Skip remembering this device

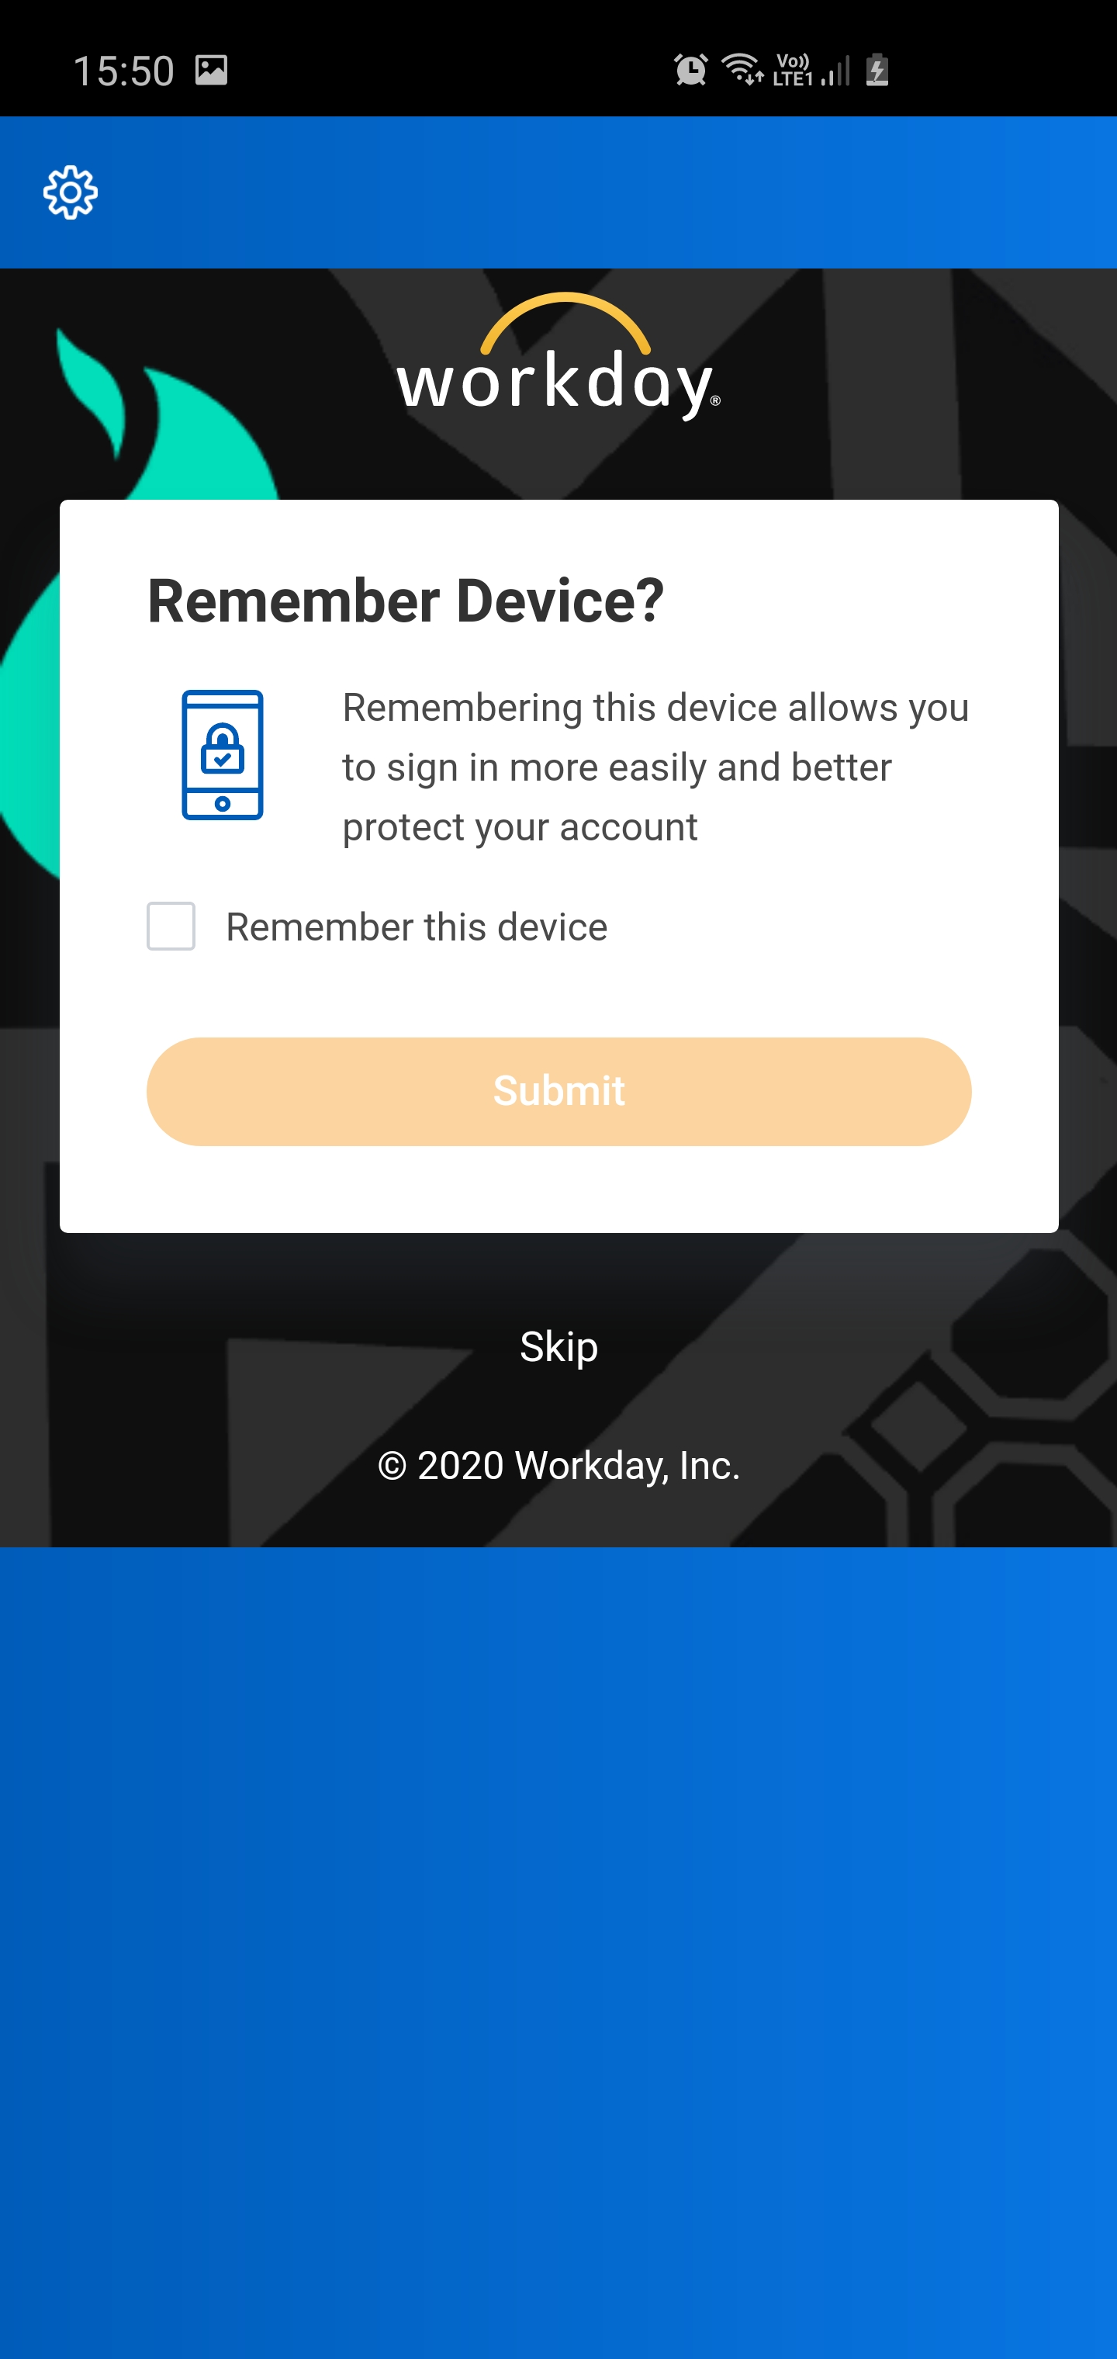(558, 1346)
